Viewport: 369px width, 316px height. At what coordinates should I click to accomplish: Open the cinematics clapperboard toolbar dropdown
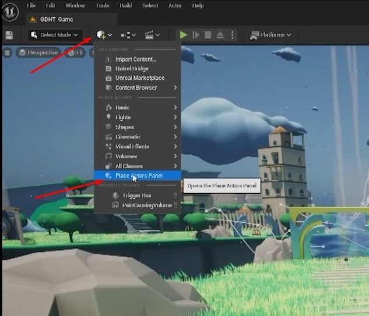coord(152,35)
